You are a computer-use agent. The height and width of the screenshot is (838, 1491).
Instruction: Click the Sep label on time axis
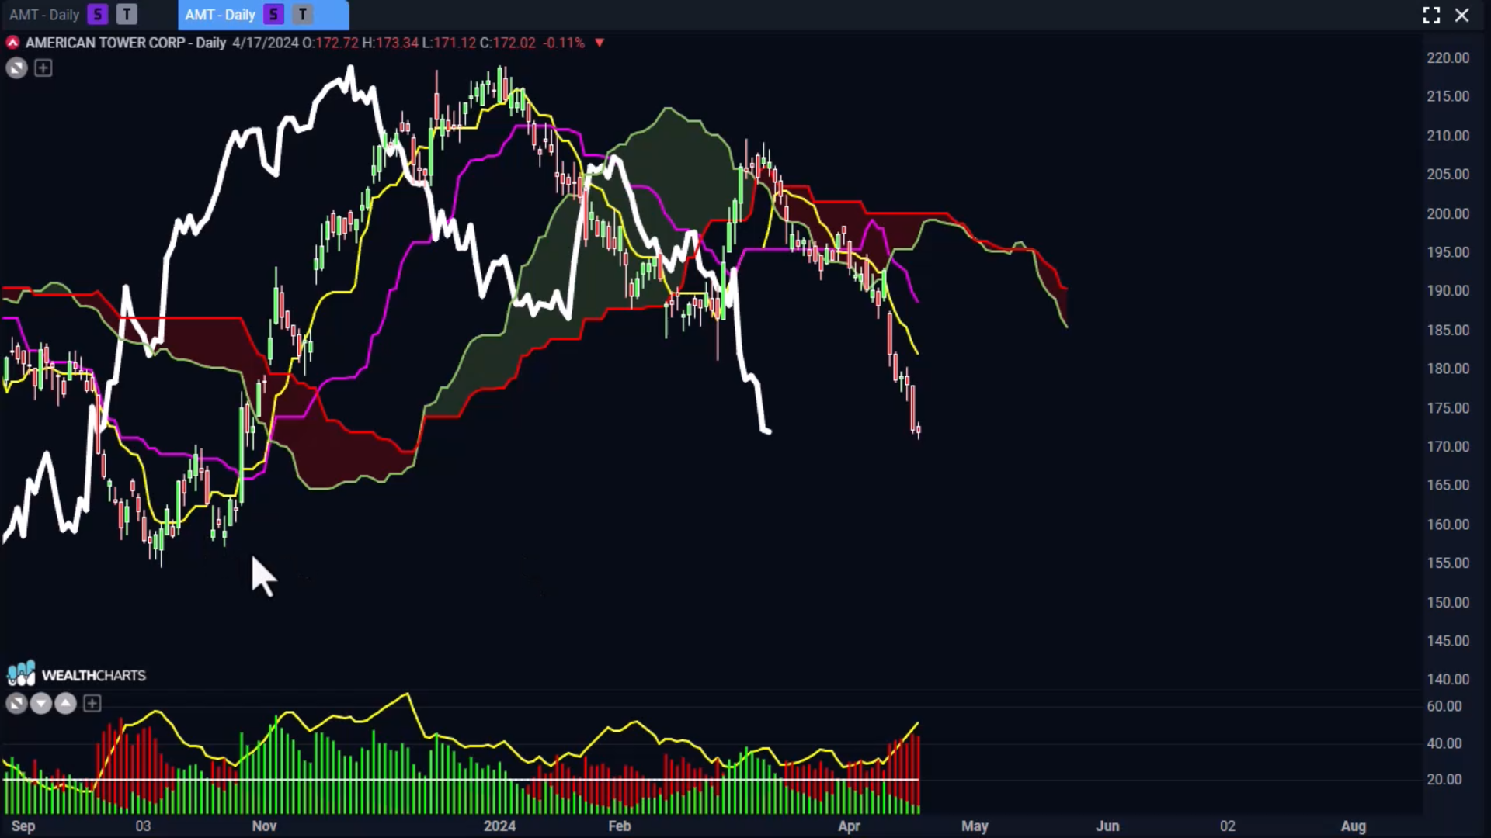tap(23, 826)
